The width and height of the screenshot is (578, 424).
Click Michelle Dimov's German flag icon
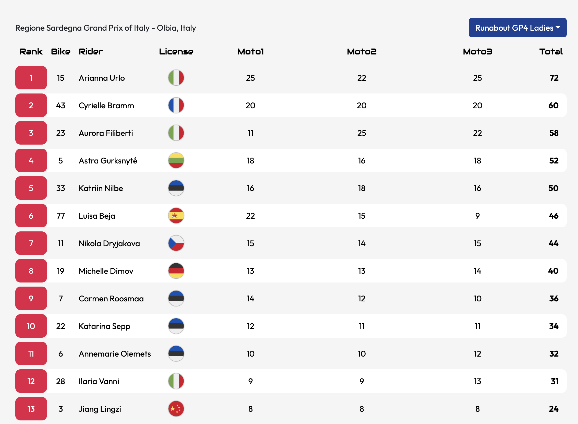[x=176, y=271]
